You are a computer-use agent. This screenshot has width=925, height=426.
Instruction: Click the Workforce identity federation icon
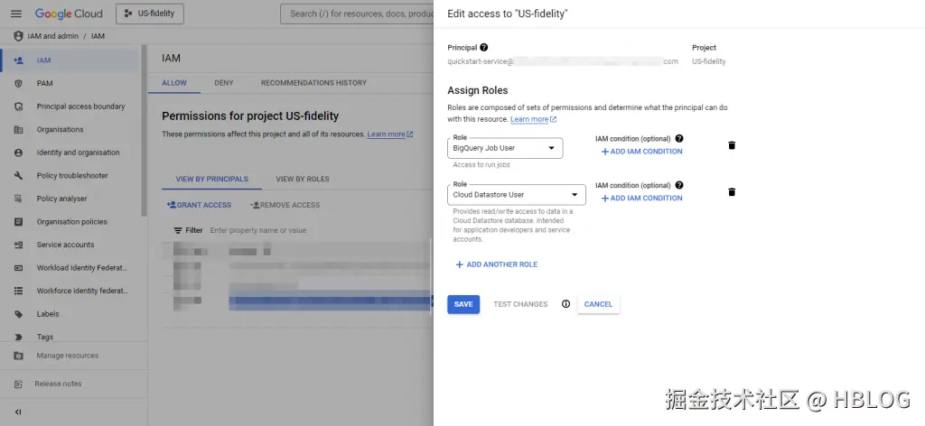(18, 291)
